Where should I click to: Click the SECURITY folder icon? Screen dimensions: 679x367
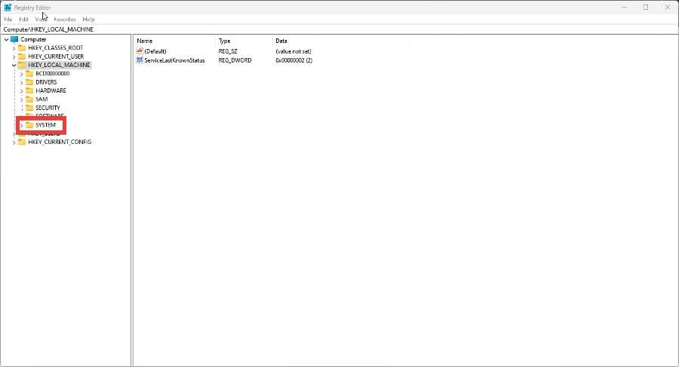pyautogui.click(x=29, y=108)
